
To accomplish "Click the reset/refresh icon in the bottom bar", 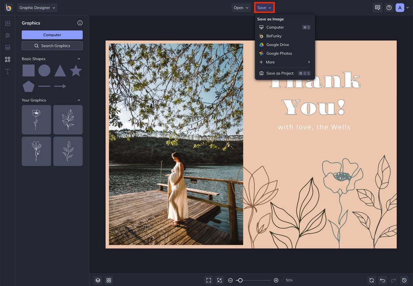I will [x=371, y=280].
